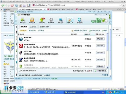The height and width of the screenshot is (94, 126).
Task: Open the browser 文件(F) menu
Action: pos(77,2)
